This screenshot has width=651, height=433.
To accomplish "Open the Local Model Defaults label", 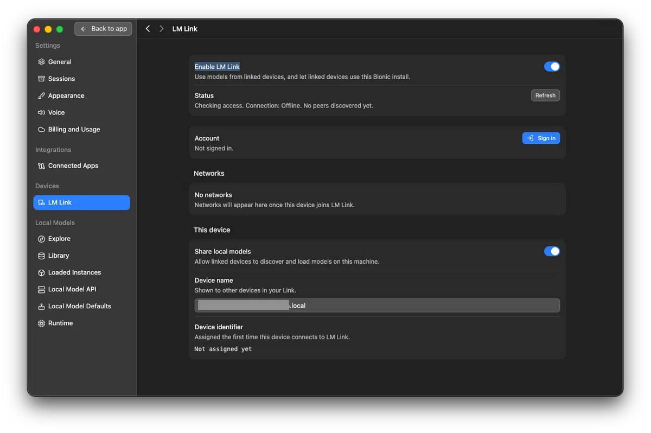I will coord(79,306).
